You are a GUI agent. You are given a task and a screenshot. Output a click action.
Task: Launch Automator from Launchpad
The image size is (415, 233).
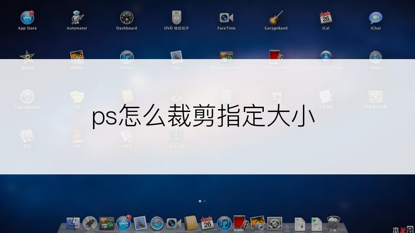pyautogui.click(x=77, y=18)
